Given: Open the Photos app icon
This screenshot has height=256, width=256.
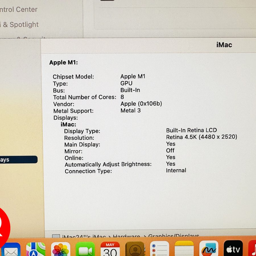Looking at the screenshot, I should pyautogui.click(x=60, y=249).
